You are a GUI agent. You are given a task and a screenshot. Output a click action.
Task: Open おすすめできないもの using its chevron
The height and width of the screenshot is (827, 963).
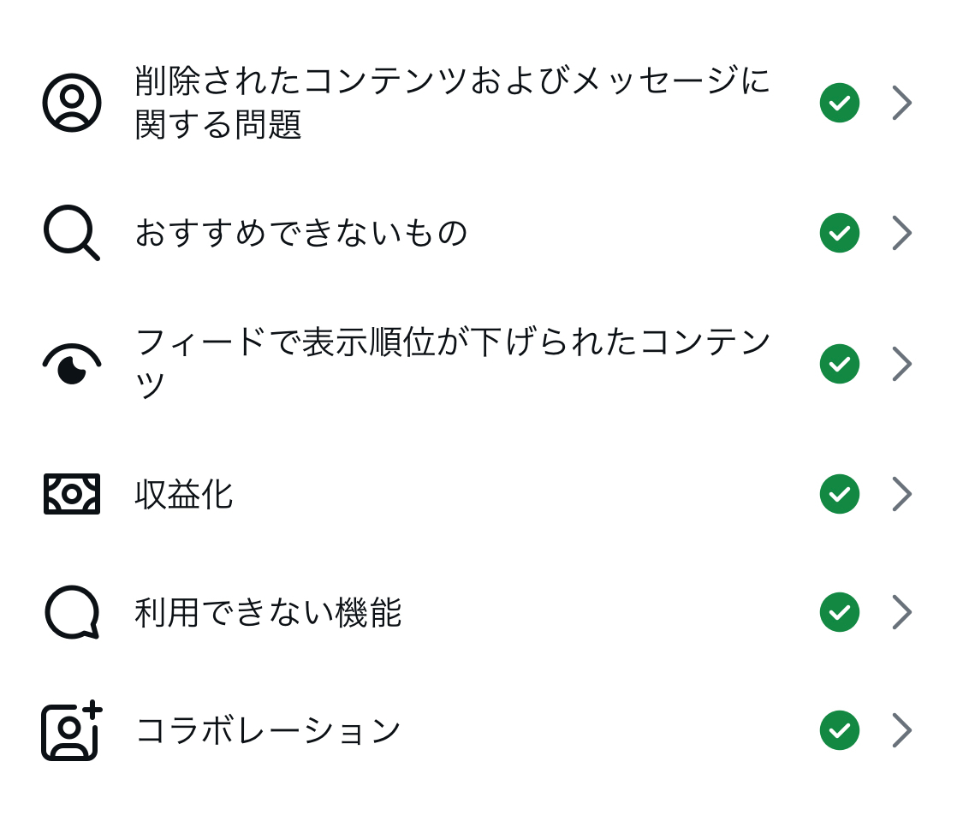point(901,233)
